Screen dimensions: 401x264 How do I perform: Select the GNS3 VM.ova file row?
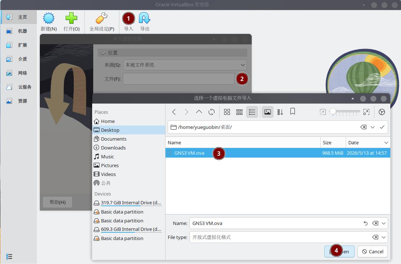tap(278, 153)
